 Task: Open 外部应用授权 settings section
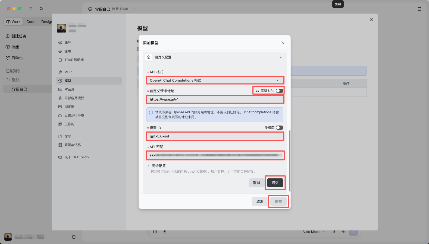89,98
